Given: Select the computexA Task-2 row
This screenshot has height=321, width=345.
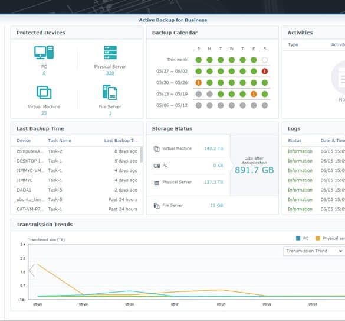Looking at the screenshot, I should (75, 151).
